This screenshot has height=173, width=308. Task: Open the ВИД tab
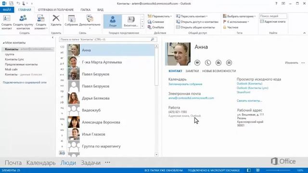[x=101, y=10]
